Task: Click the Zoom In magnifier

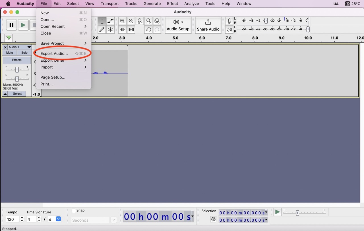Action: (x=123, y=21)
